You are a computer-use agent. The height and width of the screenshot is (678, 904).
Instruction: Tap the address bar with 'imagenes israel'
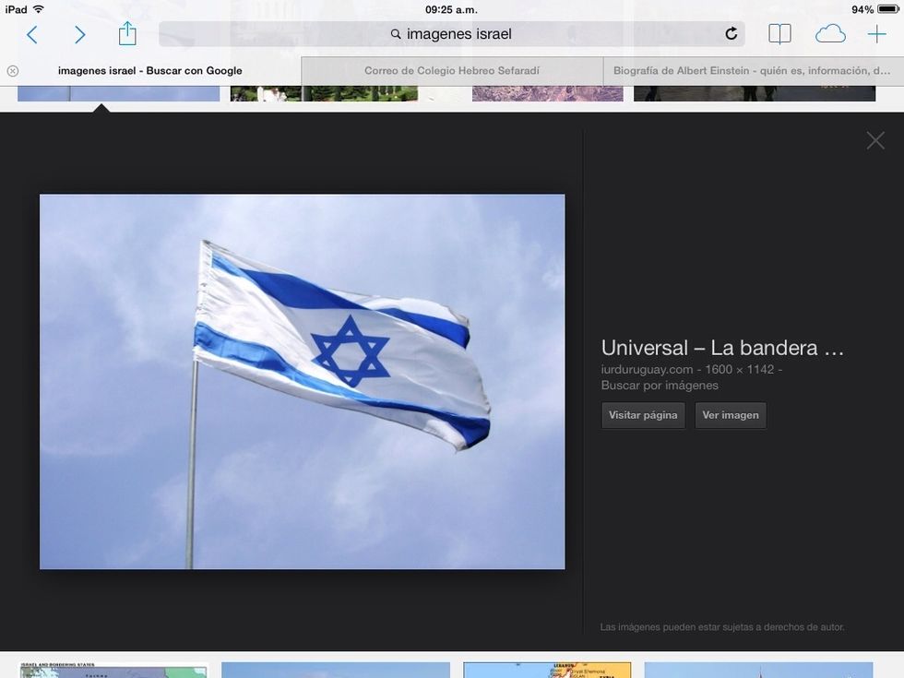pos(451,34)
